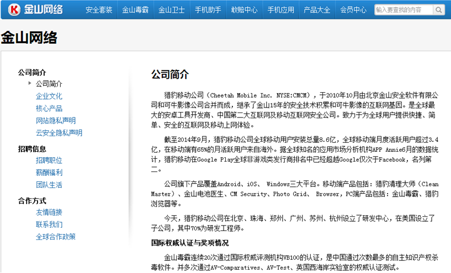
Task: Open the 安全套装 menu item
Action: point(99,10)
